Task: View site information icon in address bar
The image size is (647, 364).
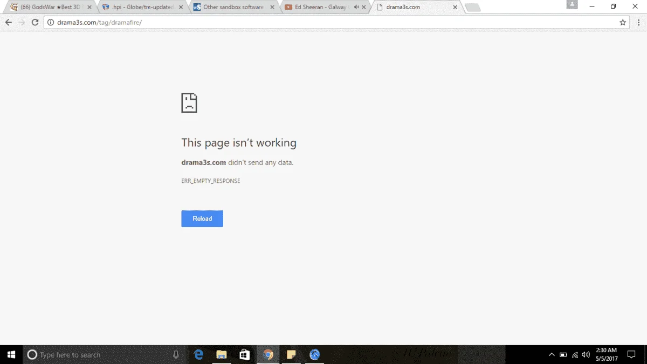Action: coord(51,23)
